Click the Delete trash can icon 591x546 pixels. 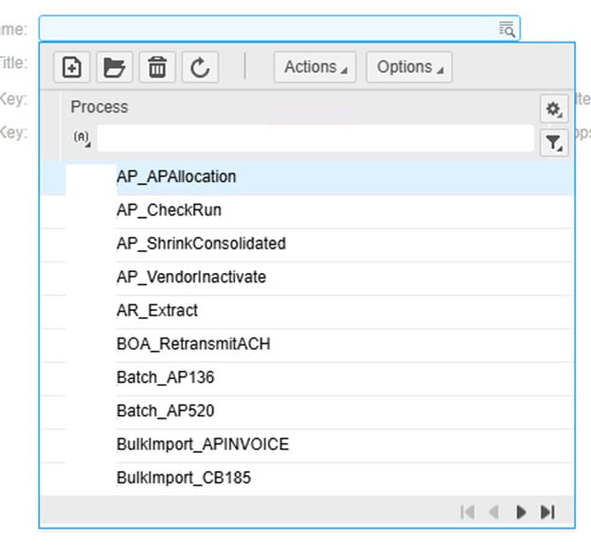(x=156, y=67)
